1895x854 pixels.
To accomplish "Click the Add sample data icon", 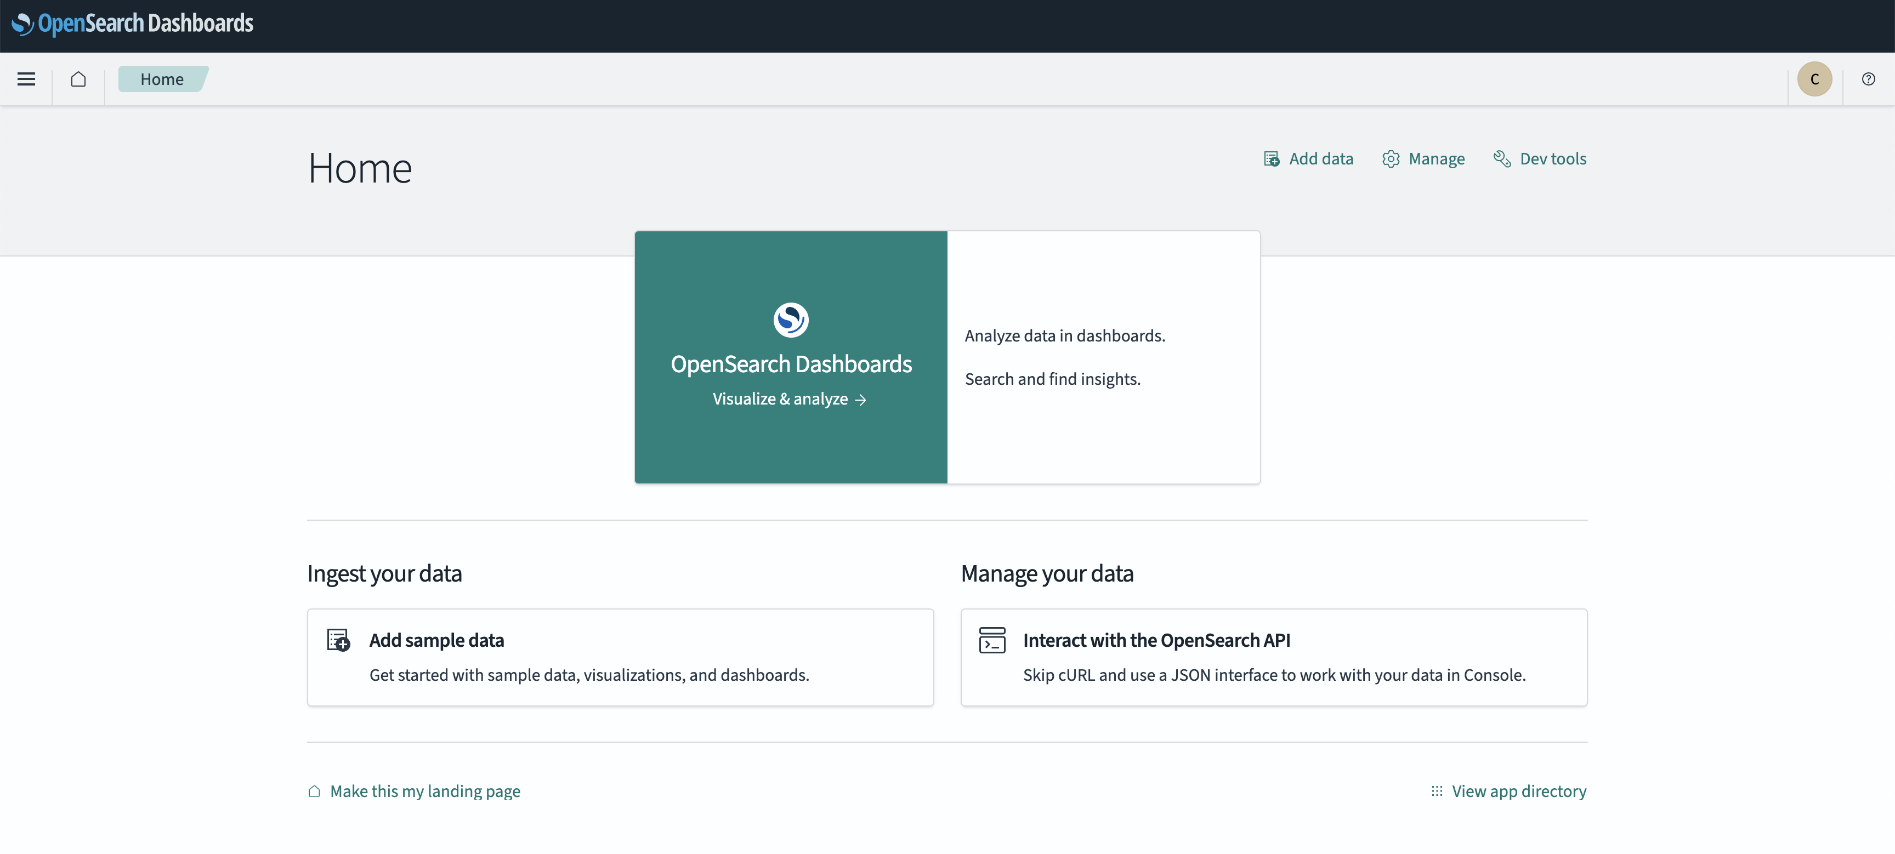I will (x=338, y=640).
